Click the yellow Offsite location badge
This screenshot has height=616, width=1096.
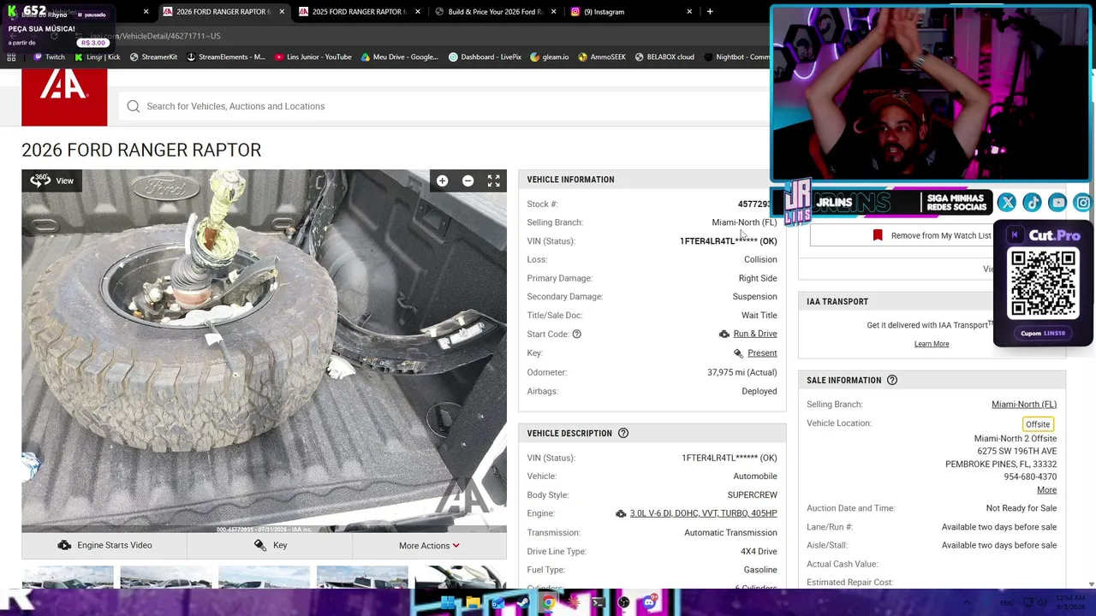pos(1038,424)
